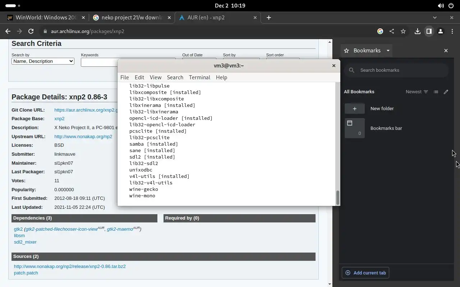Close the vm3@vm3 terminal window
The image size is (460, 287).
pyautogui.click(x=334, y=66)
